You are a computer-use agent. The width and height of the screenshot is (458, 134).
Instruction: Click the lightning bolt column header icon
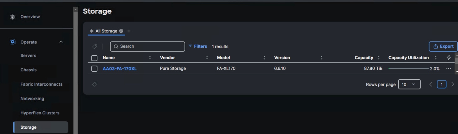click(448, 58)
